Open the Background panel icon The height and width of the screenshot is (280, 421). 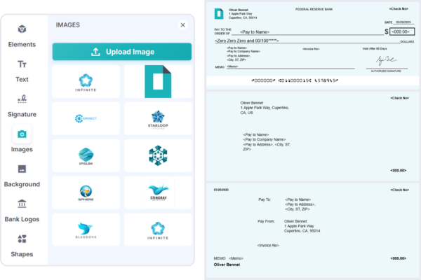pos(22,169)
